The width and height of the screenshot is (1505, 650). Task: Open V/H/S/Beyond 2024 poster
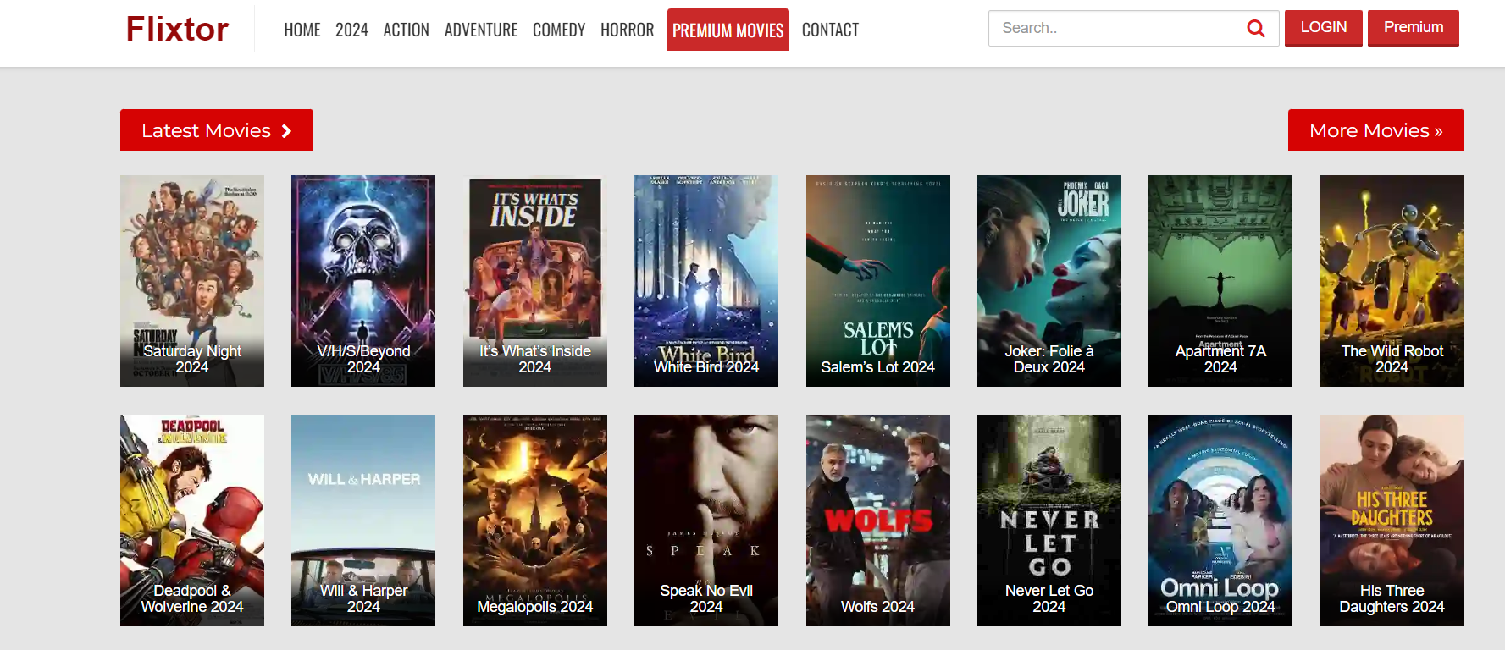[363, 281]
